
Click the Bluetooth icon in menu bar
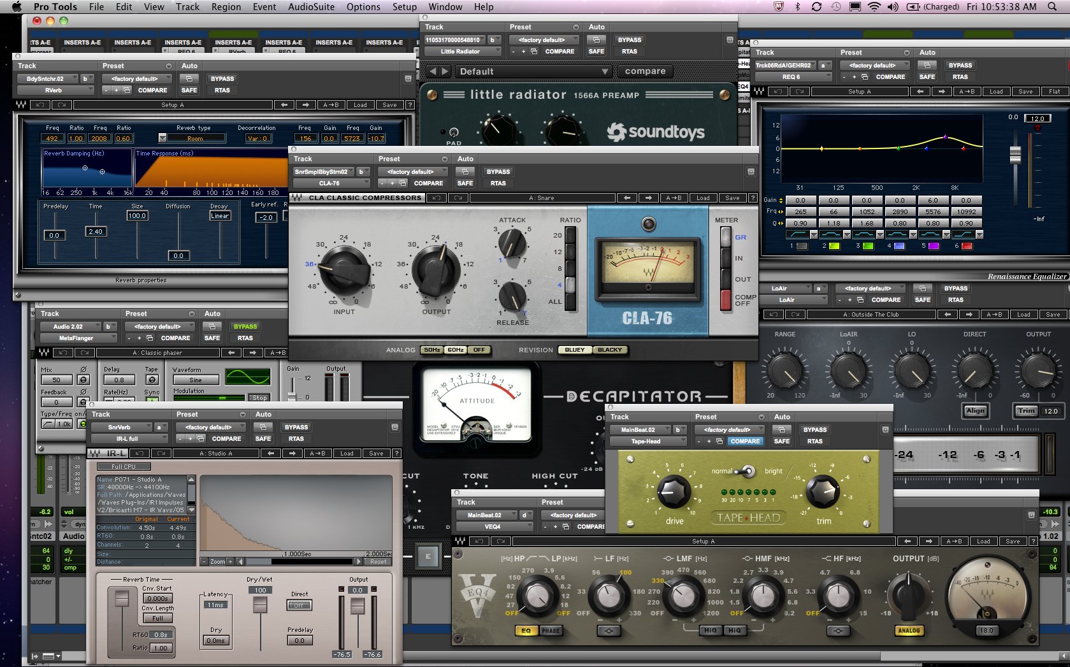(x=797, y=6)
